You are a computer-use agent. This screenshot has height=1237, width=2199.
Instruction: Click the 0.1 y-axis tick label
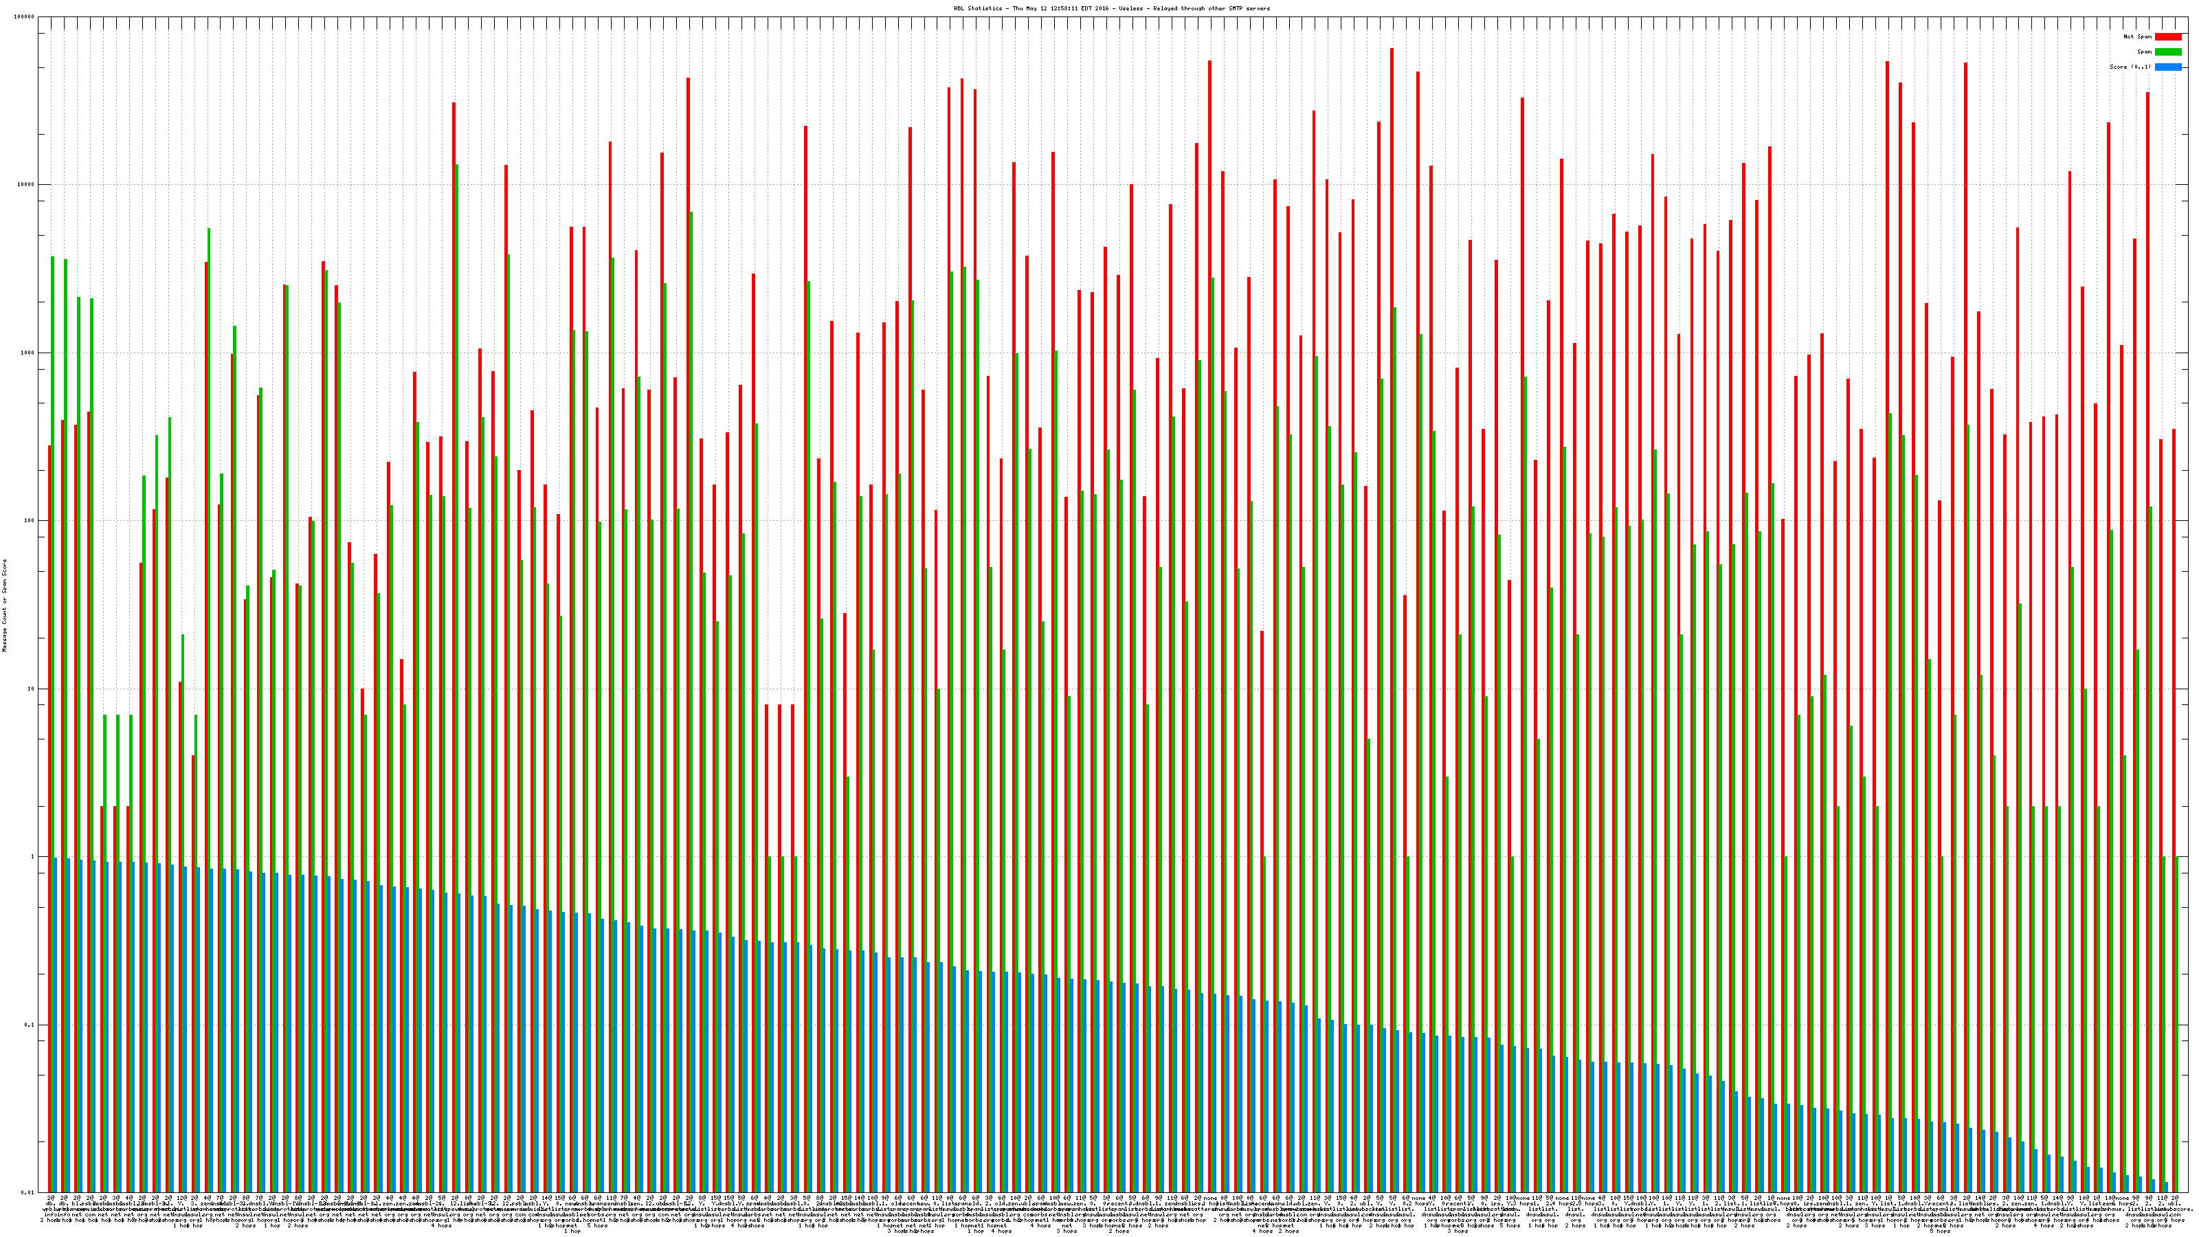click(x=30, y=1025)
